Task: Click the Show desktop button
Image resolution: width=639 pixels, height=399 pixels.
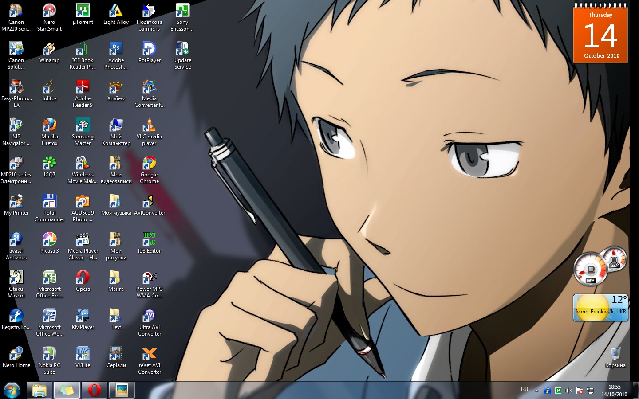Action: (x=635, y=390)
